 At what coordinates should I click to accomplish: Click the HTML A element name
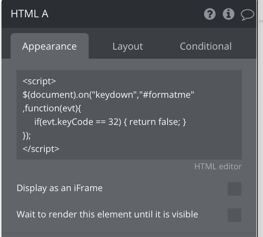(x=30, y=14)
